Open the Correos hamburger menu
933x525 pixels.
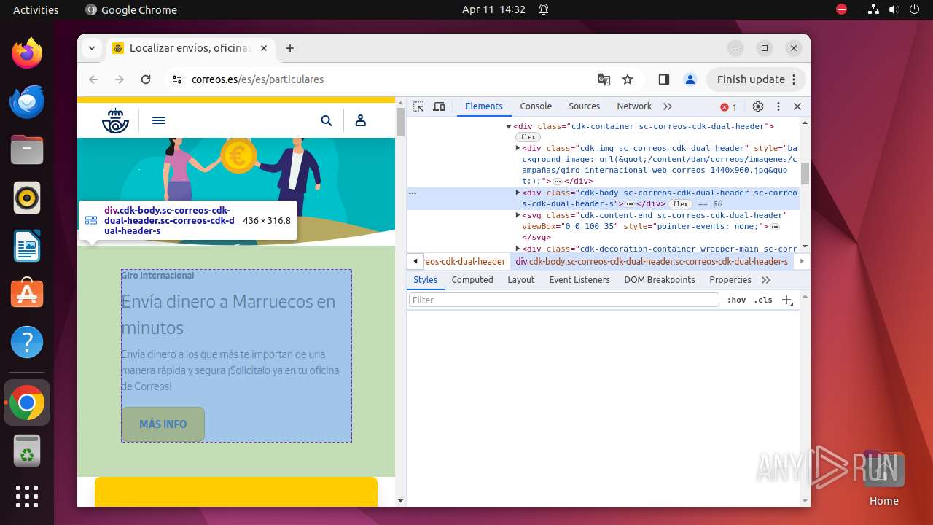tap(159, 120)
